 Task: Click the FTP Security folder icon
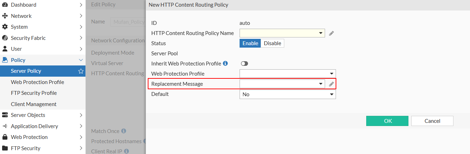[5, 148]
